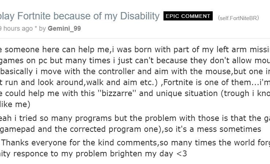Click the text 'run and look around'
Viewport: 270px width, 164px height.
click(34, 81)
